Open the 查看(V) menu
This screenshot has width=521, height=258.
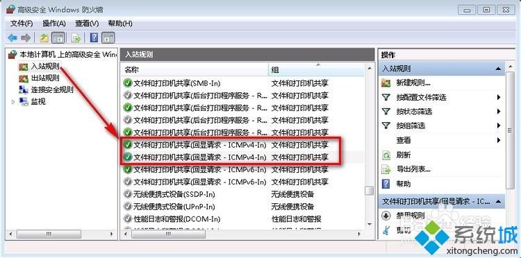pos(87,24)
